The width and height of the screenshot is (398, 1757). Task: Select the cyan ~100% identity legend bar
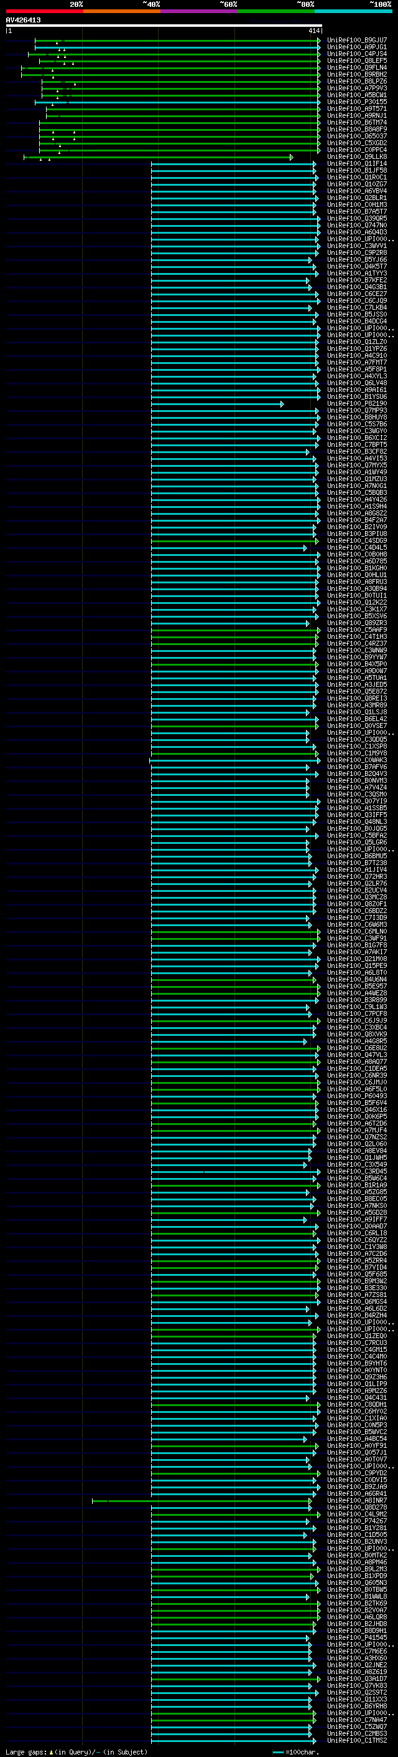point(353,11)
